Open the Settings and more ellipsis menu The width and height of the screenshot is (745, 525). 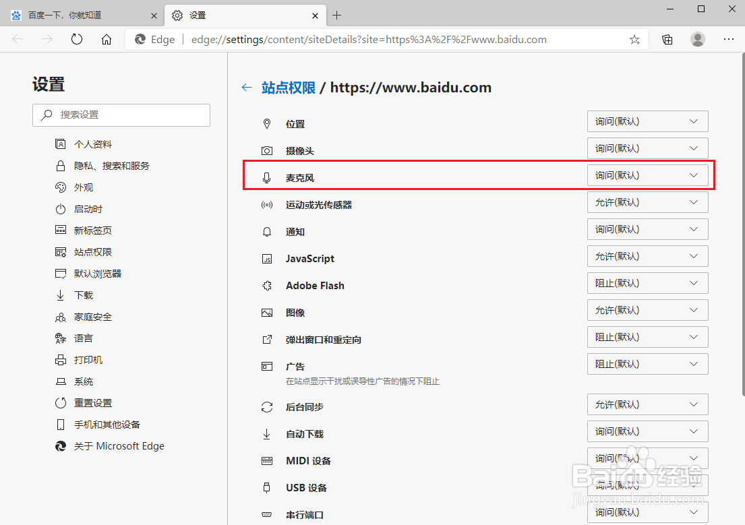coord(728,39)
